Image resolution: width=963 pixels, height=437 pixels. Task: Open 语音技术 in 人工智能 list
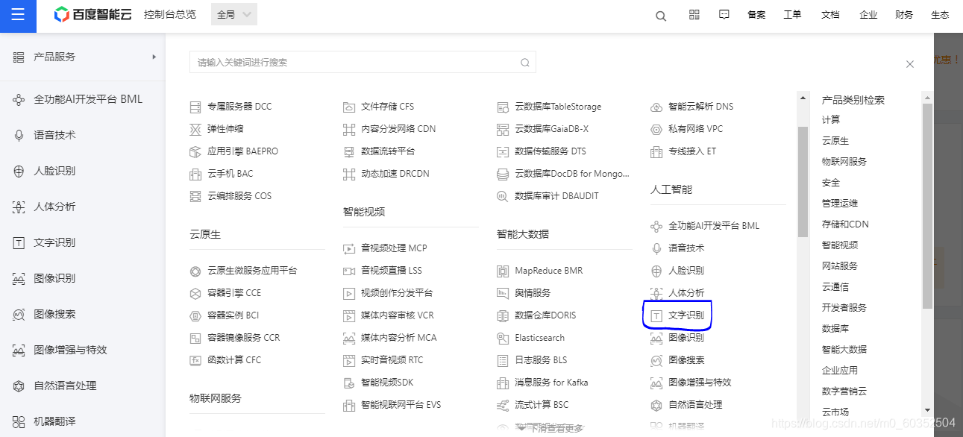tap(686, 248)
